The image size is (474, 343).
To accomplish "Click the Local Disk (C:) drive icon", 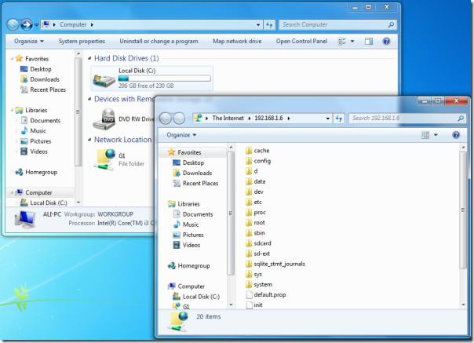I will click(x=103, y=78).
